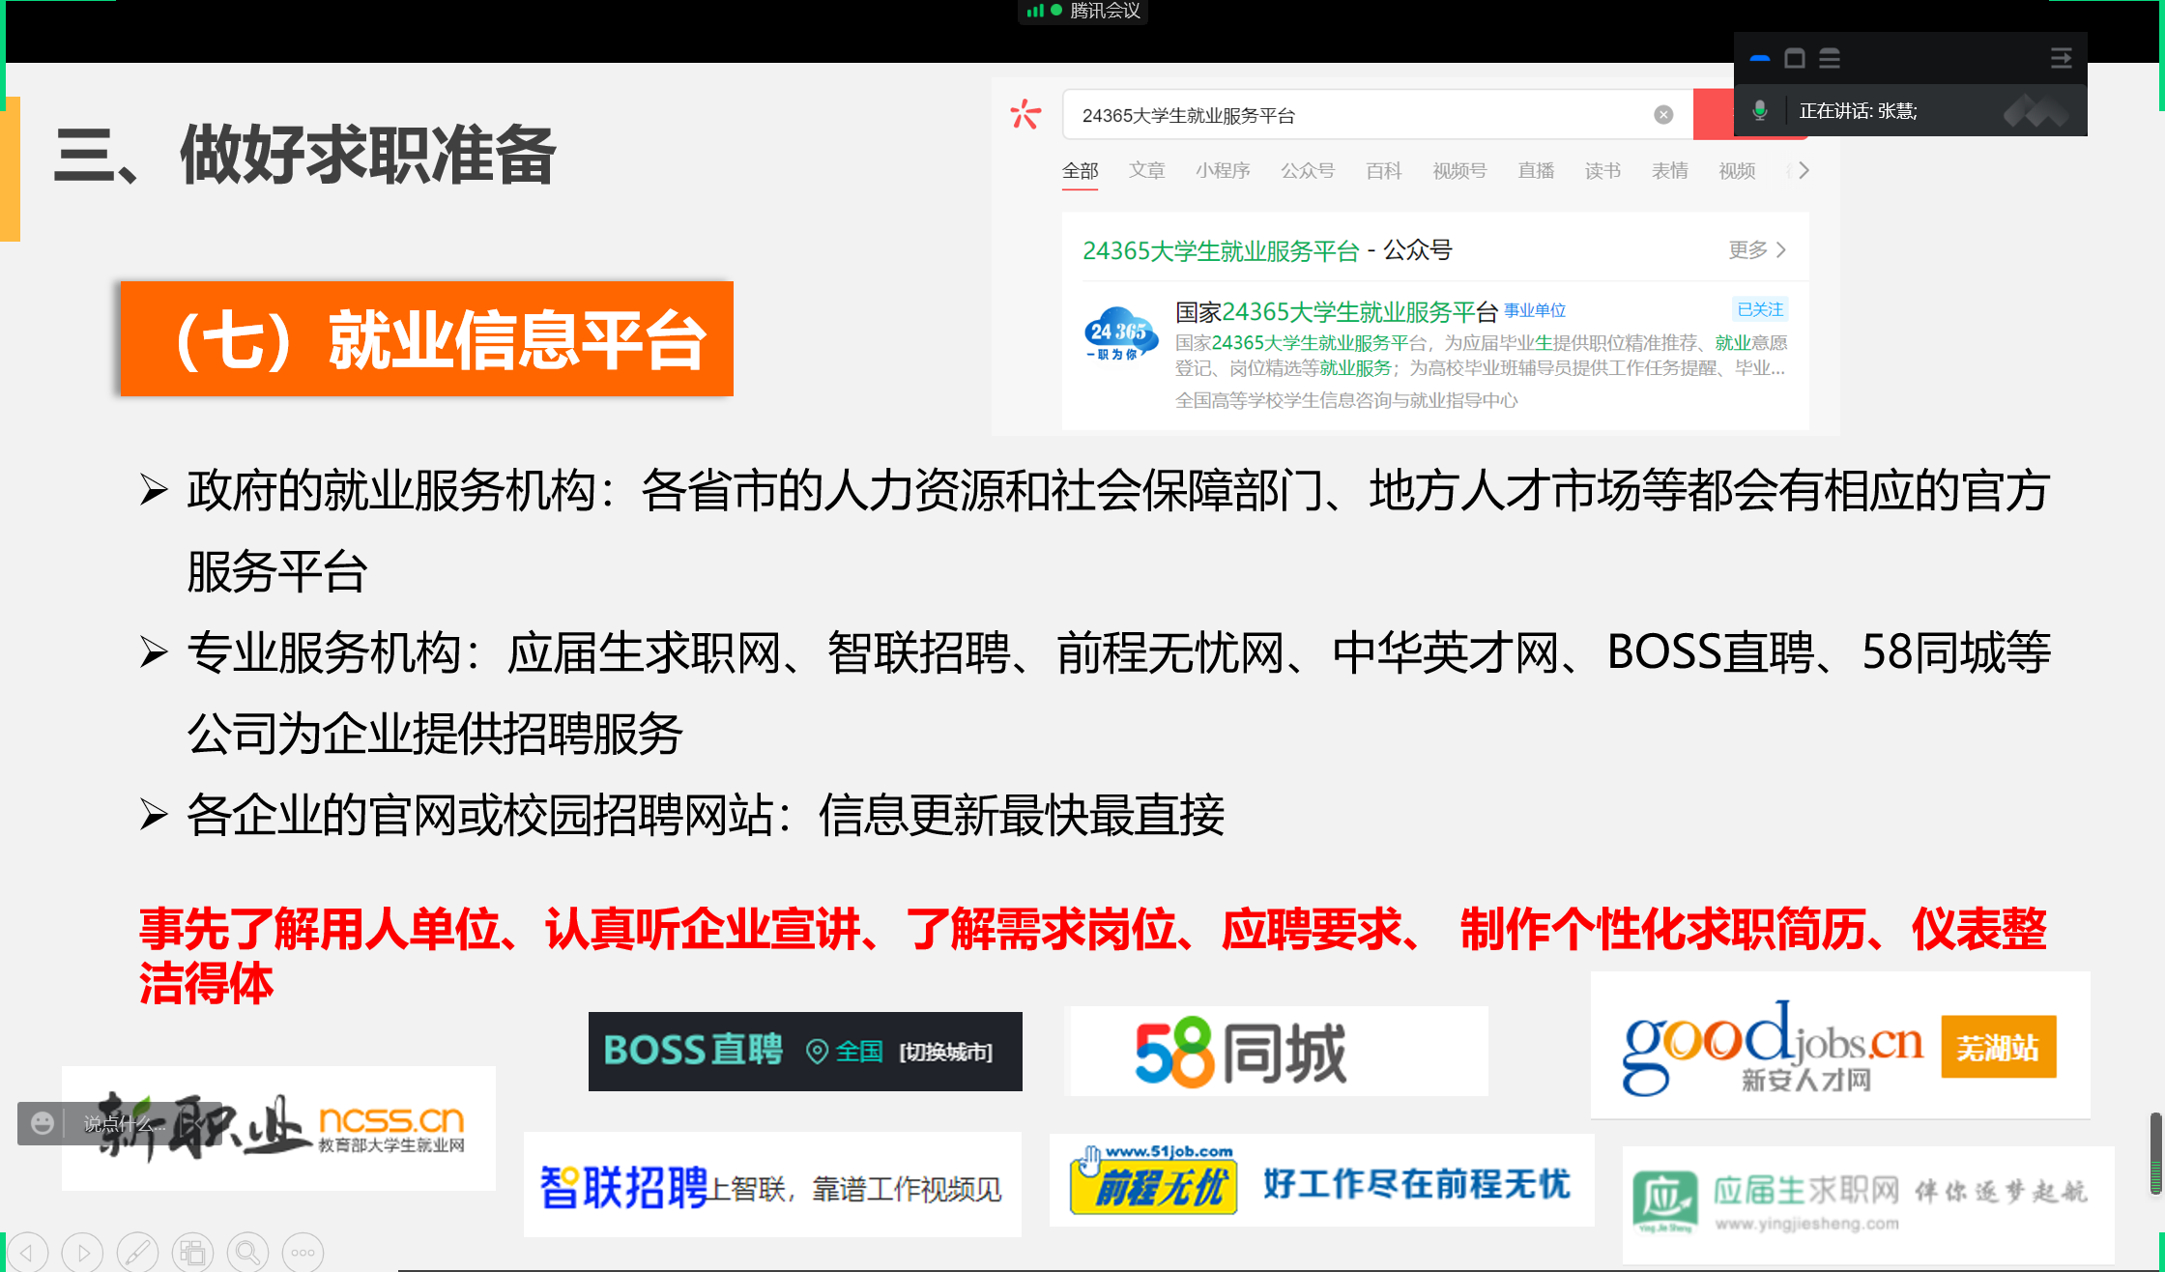Open 国家24365大学生就业服务平台 account link

click(x=1336, y=312)
